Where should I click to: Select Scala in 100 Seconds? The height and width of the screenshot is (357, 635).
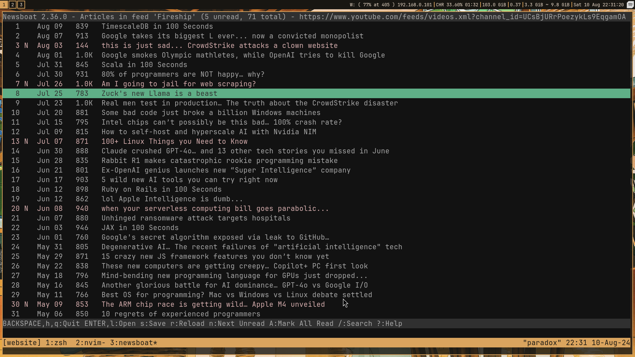[316, 65]
